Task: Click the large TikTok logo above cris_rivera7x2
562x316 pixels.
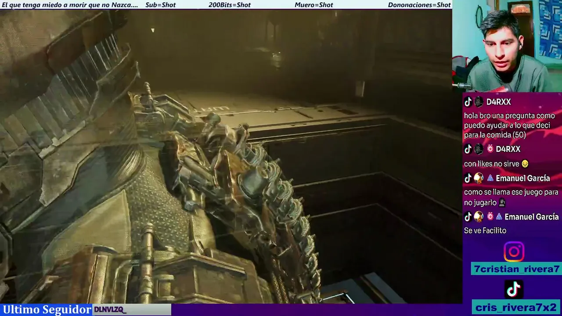Action: pyautogui.click(x=514, y=289)
